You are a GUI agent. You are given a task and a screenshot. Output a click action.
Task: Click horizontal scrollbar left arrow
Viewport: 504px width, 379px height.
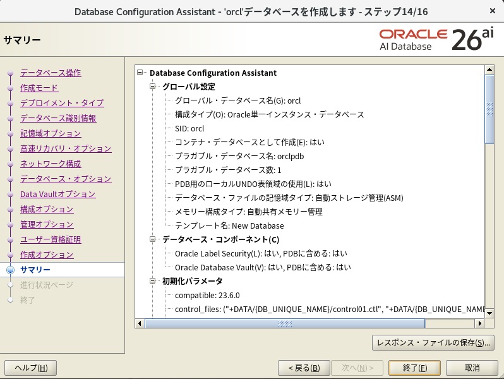point(140,323)
